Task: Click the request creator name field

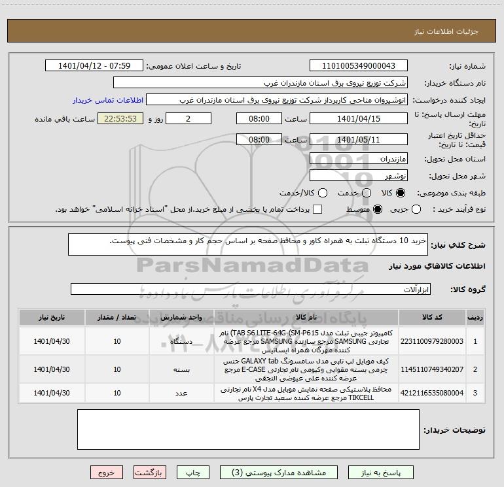Action: [x=277, y=100]
